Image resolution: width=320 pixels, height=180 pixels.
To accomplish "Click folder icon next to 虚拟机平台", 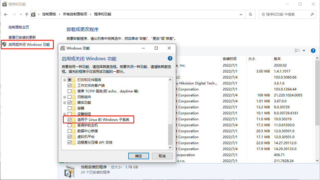I will coord(74,137).
